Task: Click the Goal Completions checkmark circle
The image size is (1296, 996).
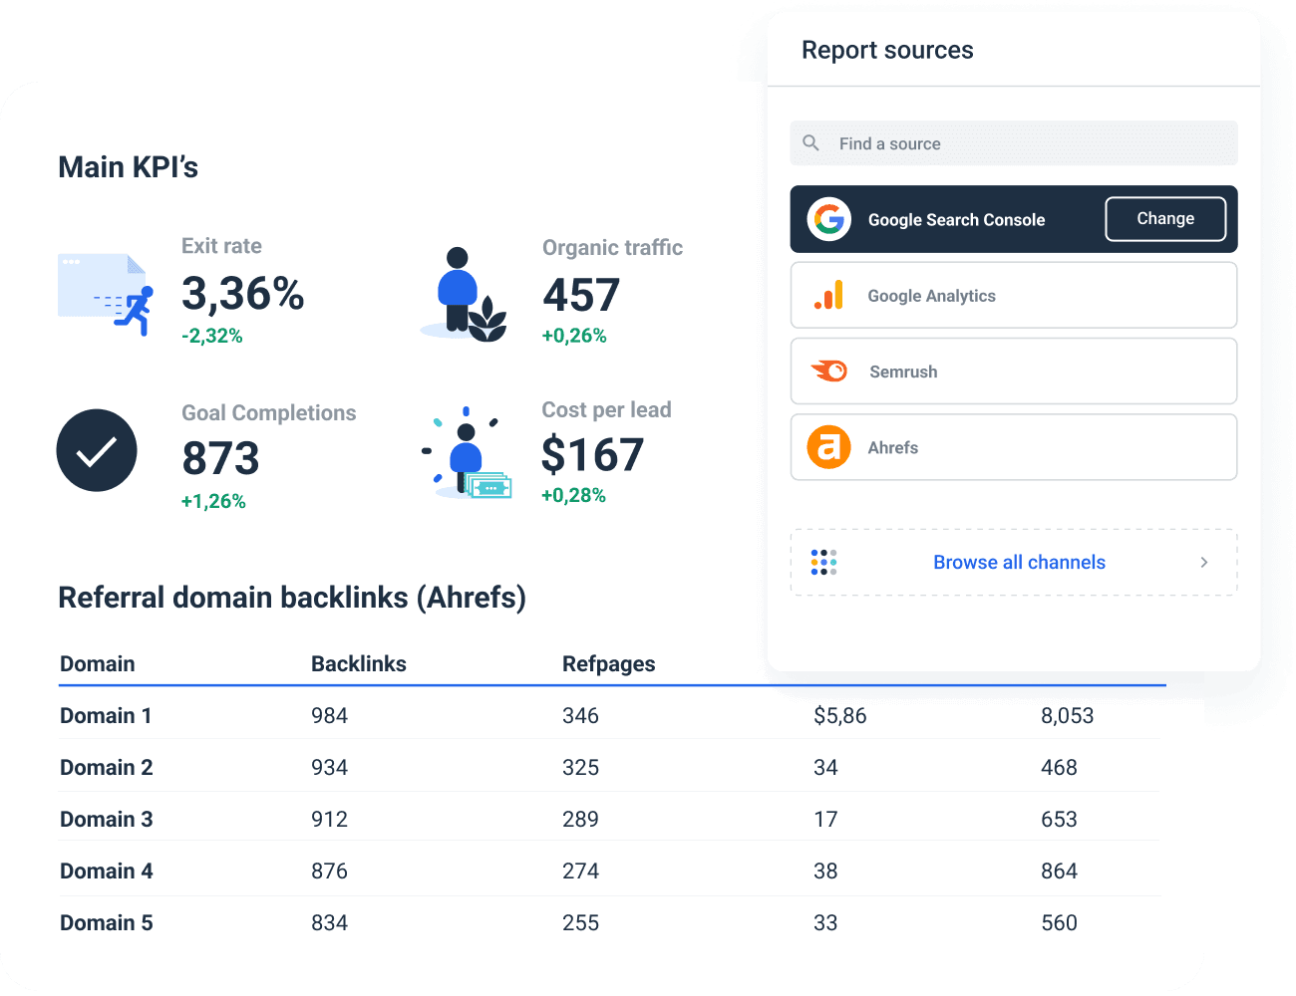Action: [97, 450]
